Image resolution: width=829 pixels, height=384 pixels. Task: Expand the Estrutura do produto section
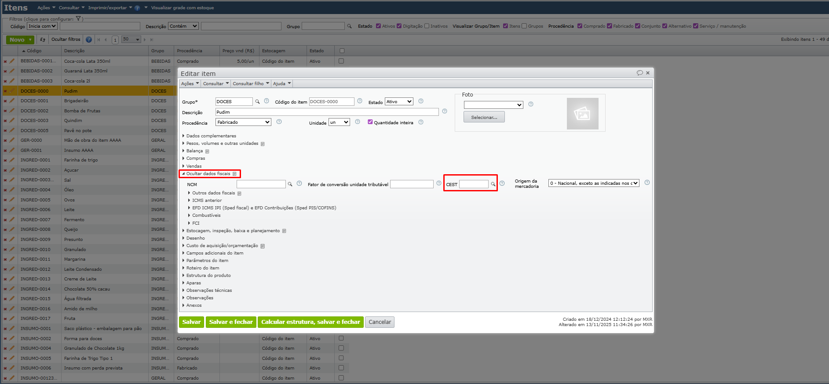coord(207,276)
